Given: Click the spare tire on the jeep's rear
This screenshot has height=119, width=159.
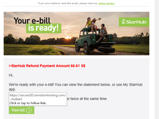Looking at the screenshot, I should [x=106, y=50].
